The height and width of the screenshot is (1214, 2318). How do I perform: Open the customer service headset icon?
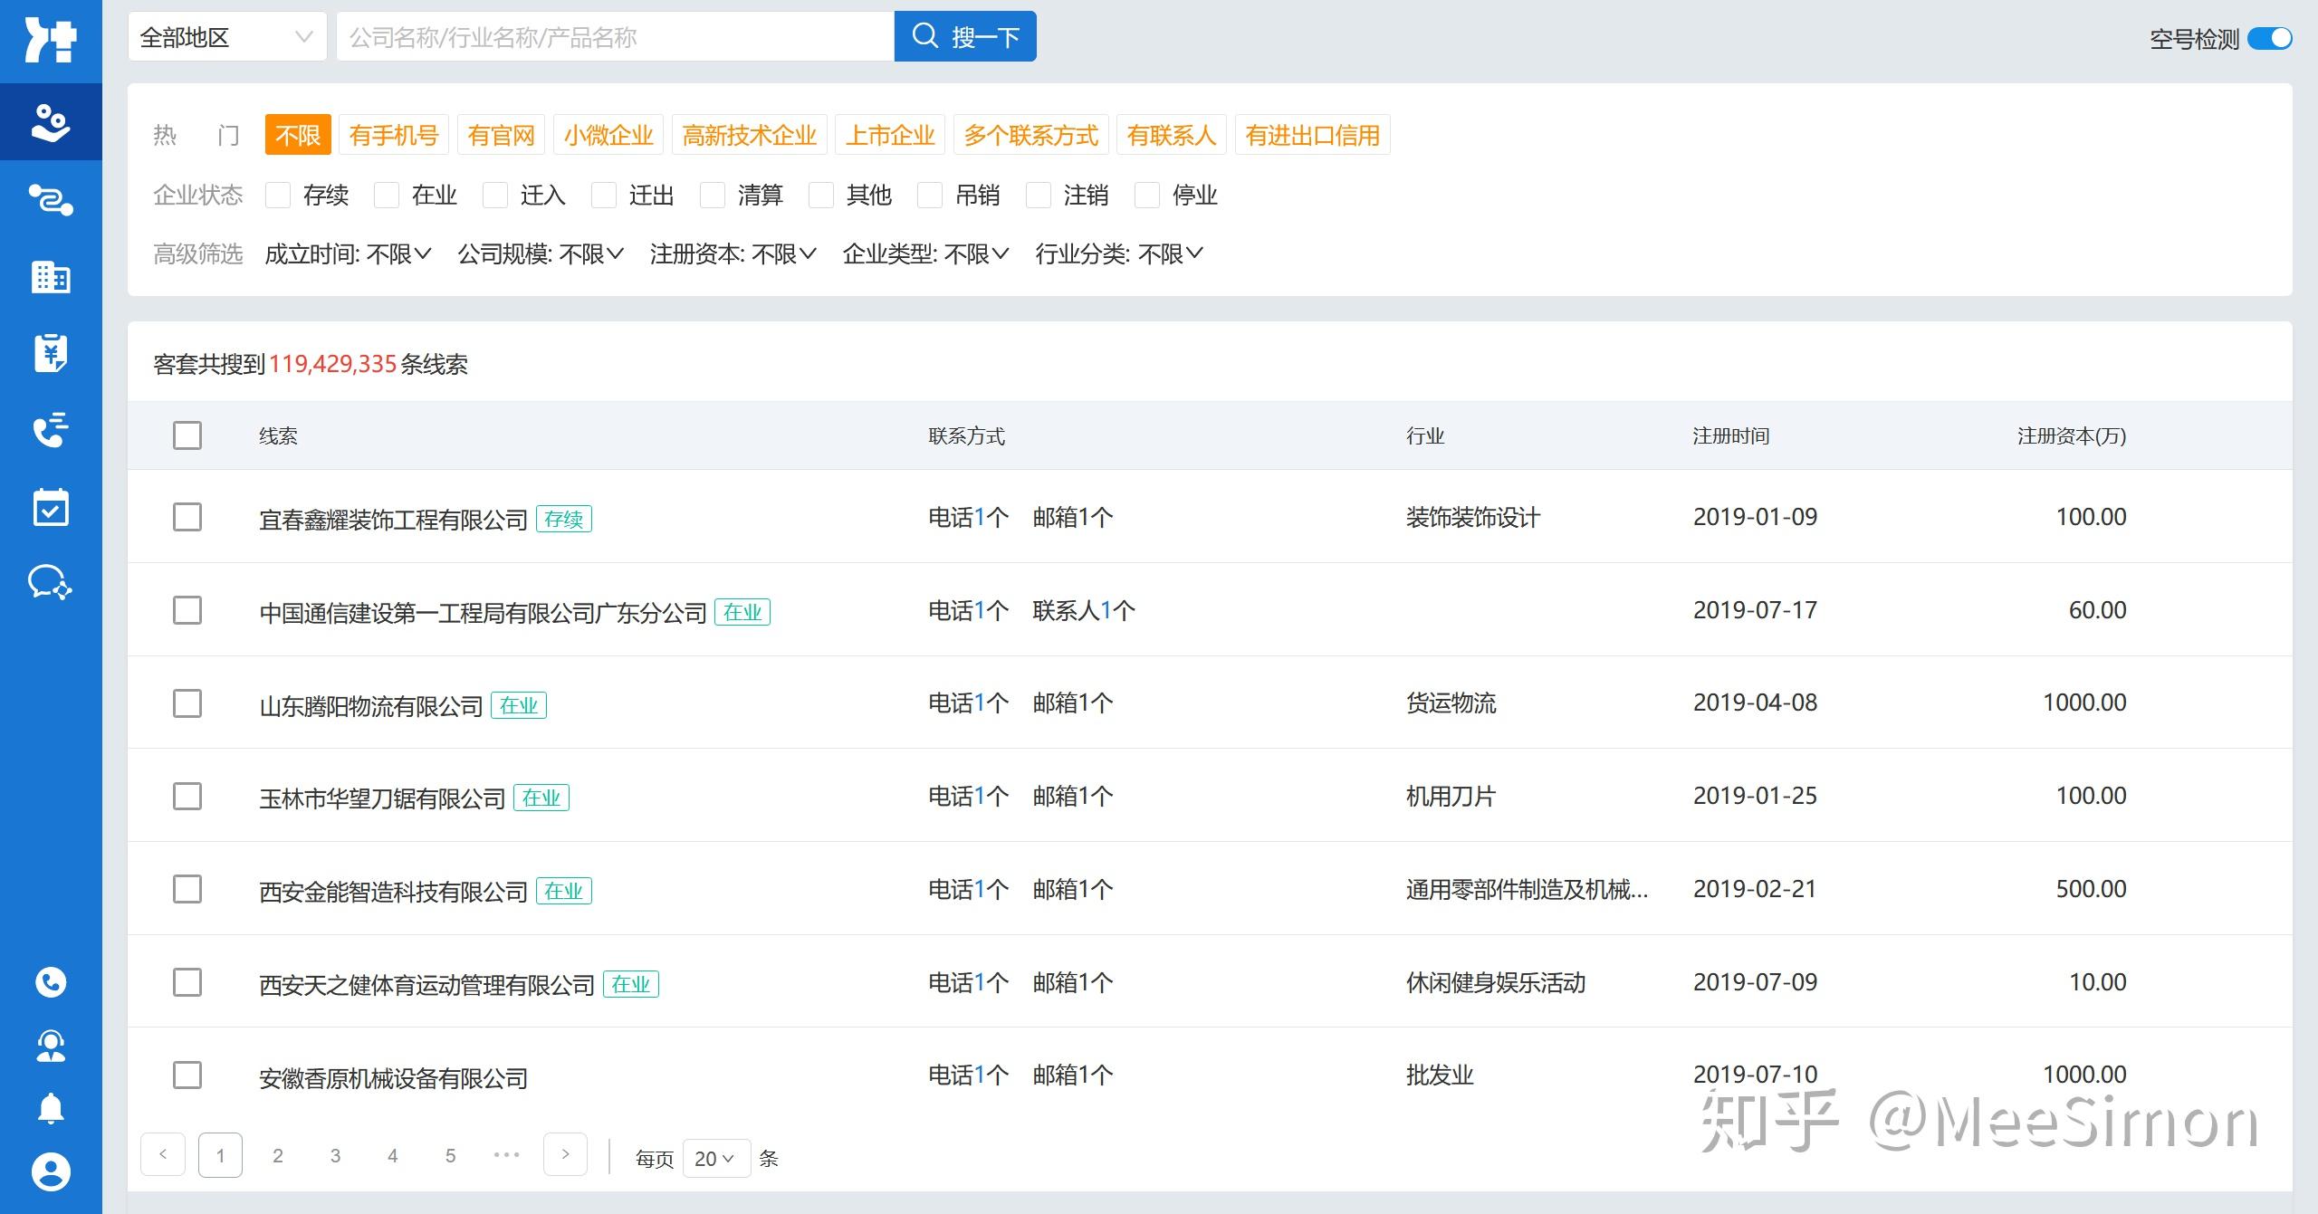coord(51,1046)
